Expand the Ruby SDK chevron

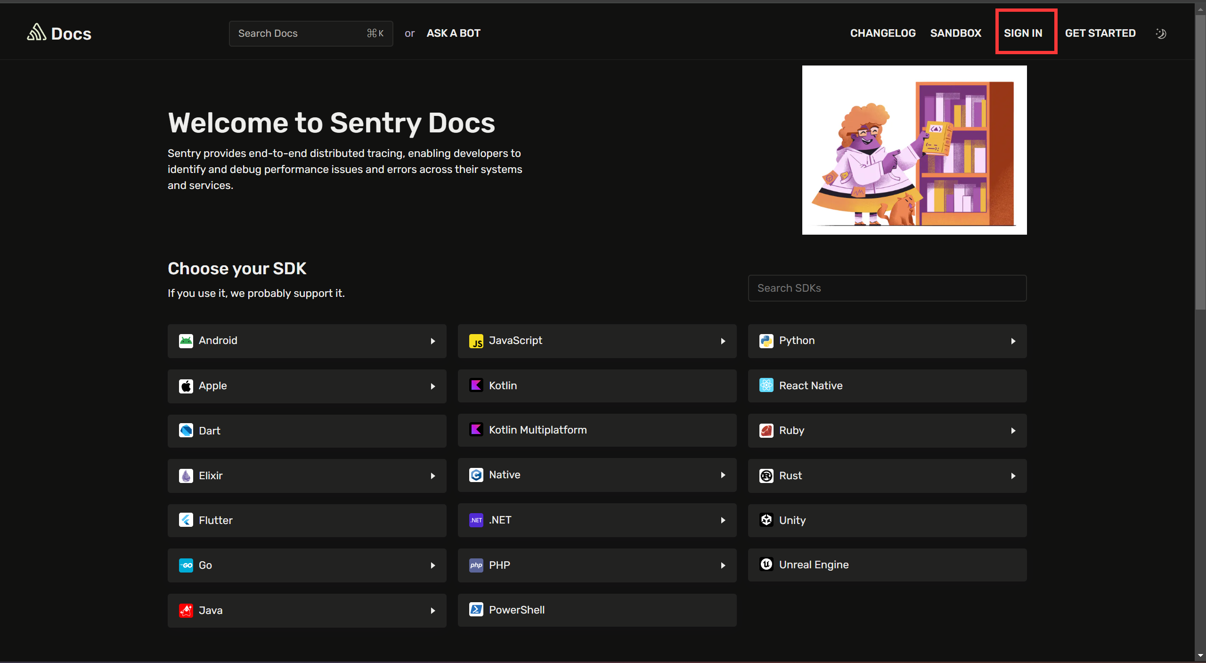click(x=1013, y=430)
